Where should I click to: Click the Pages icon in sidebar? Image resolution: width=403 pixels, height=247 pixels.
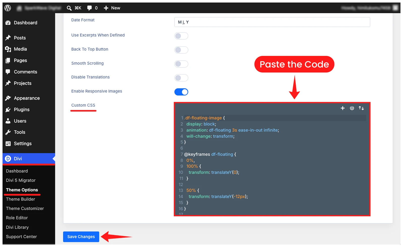point(8,60)
